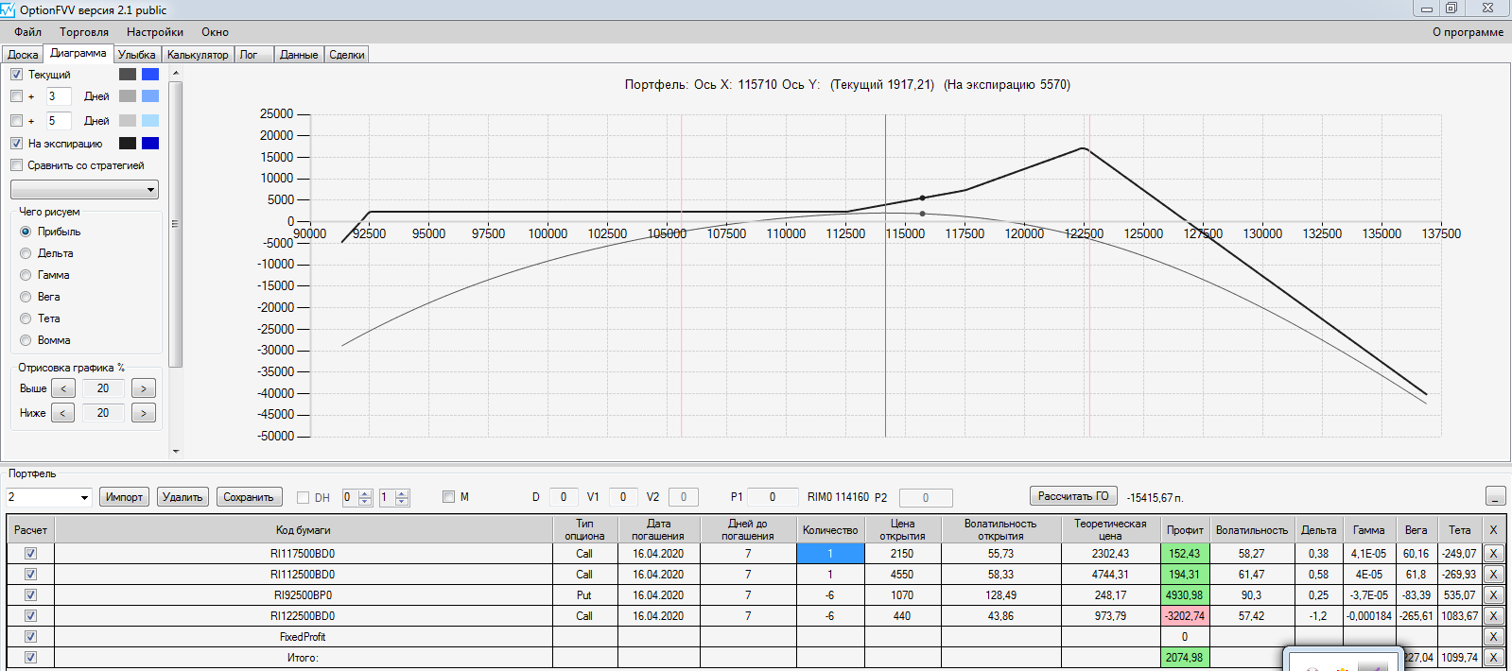Click the left panel vertical scrollbar
This screenshot has width=1512, height=671.
click(176, 224)
